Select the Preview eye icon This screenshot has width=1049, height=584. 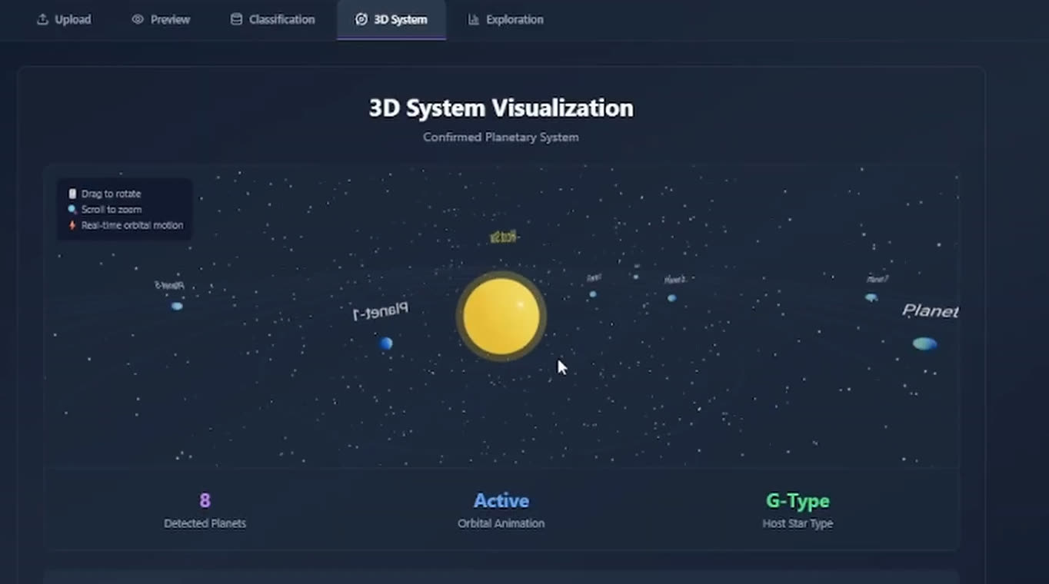tap(138, 19)
